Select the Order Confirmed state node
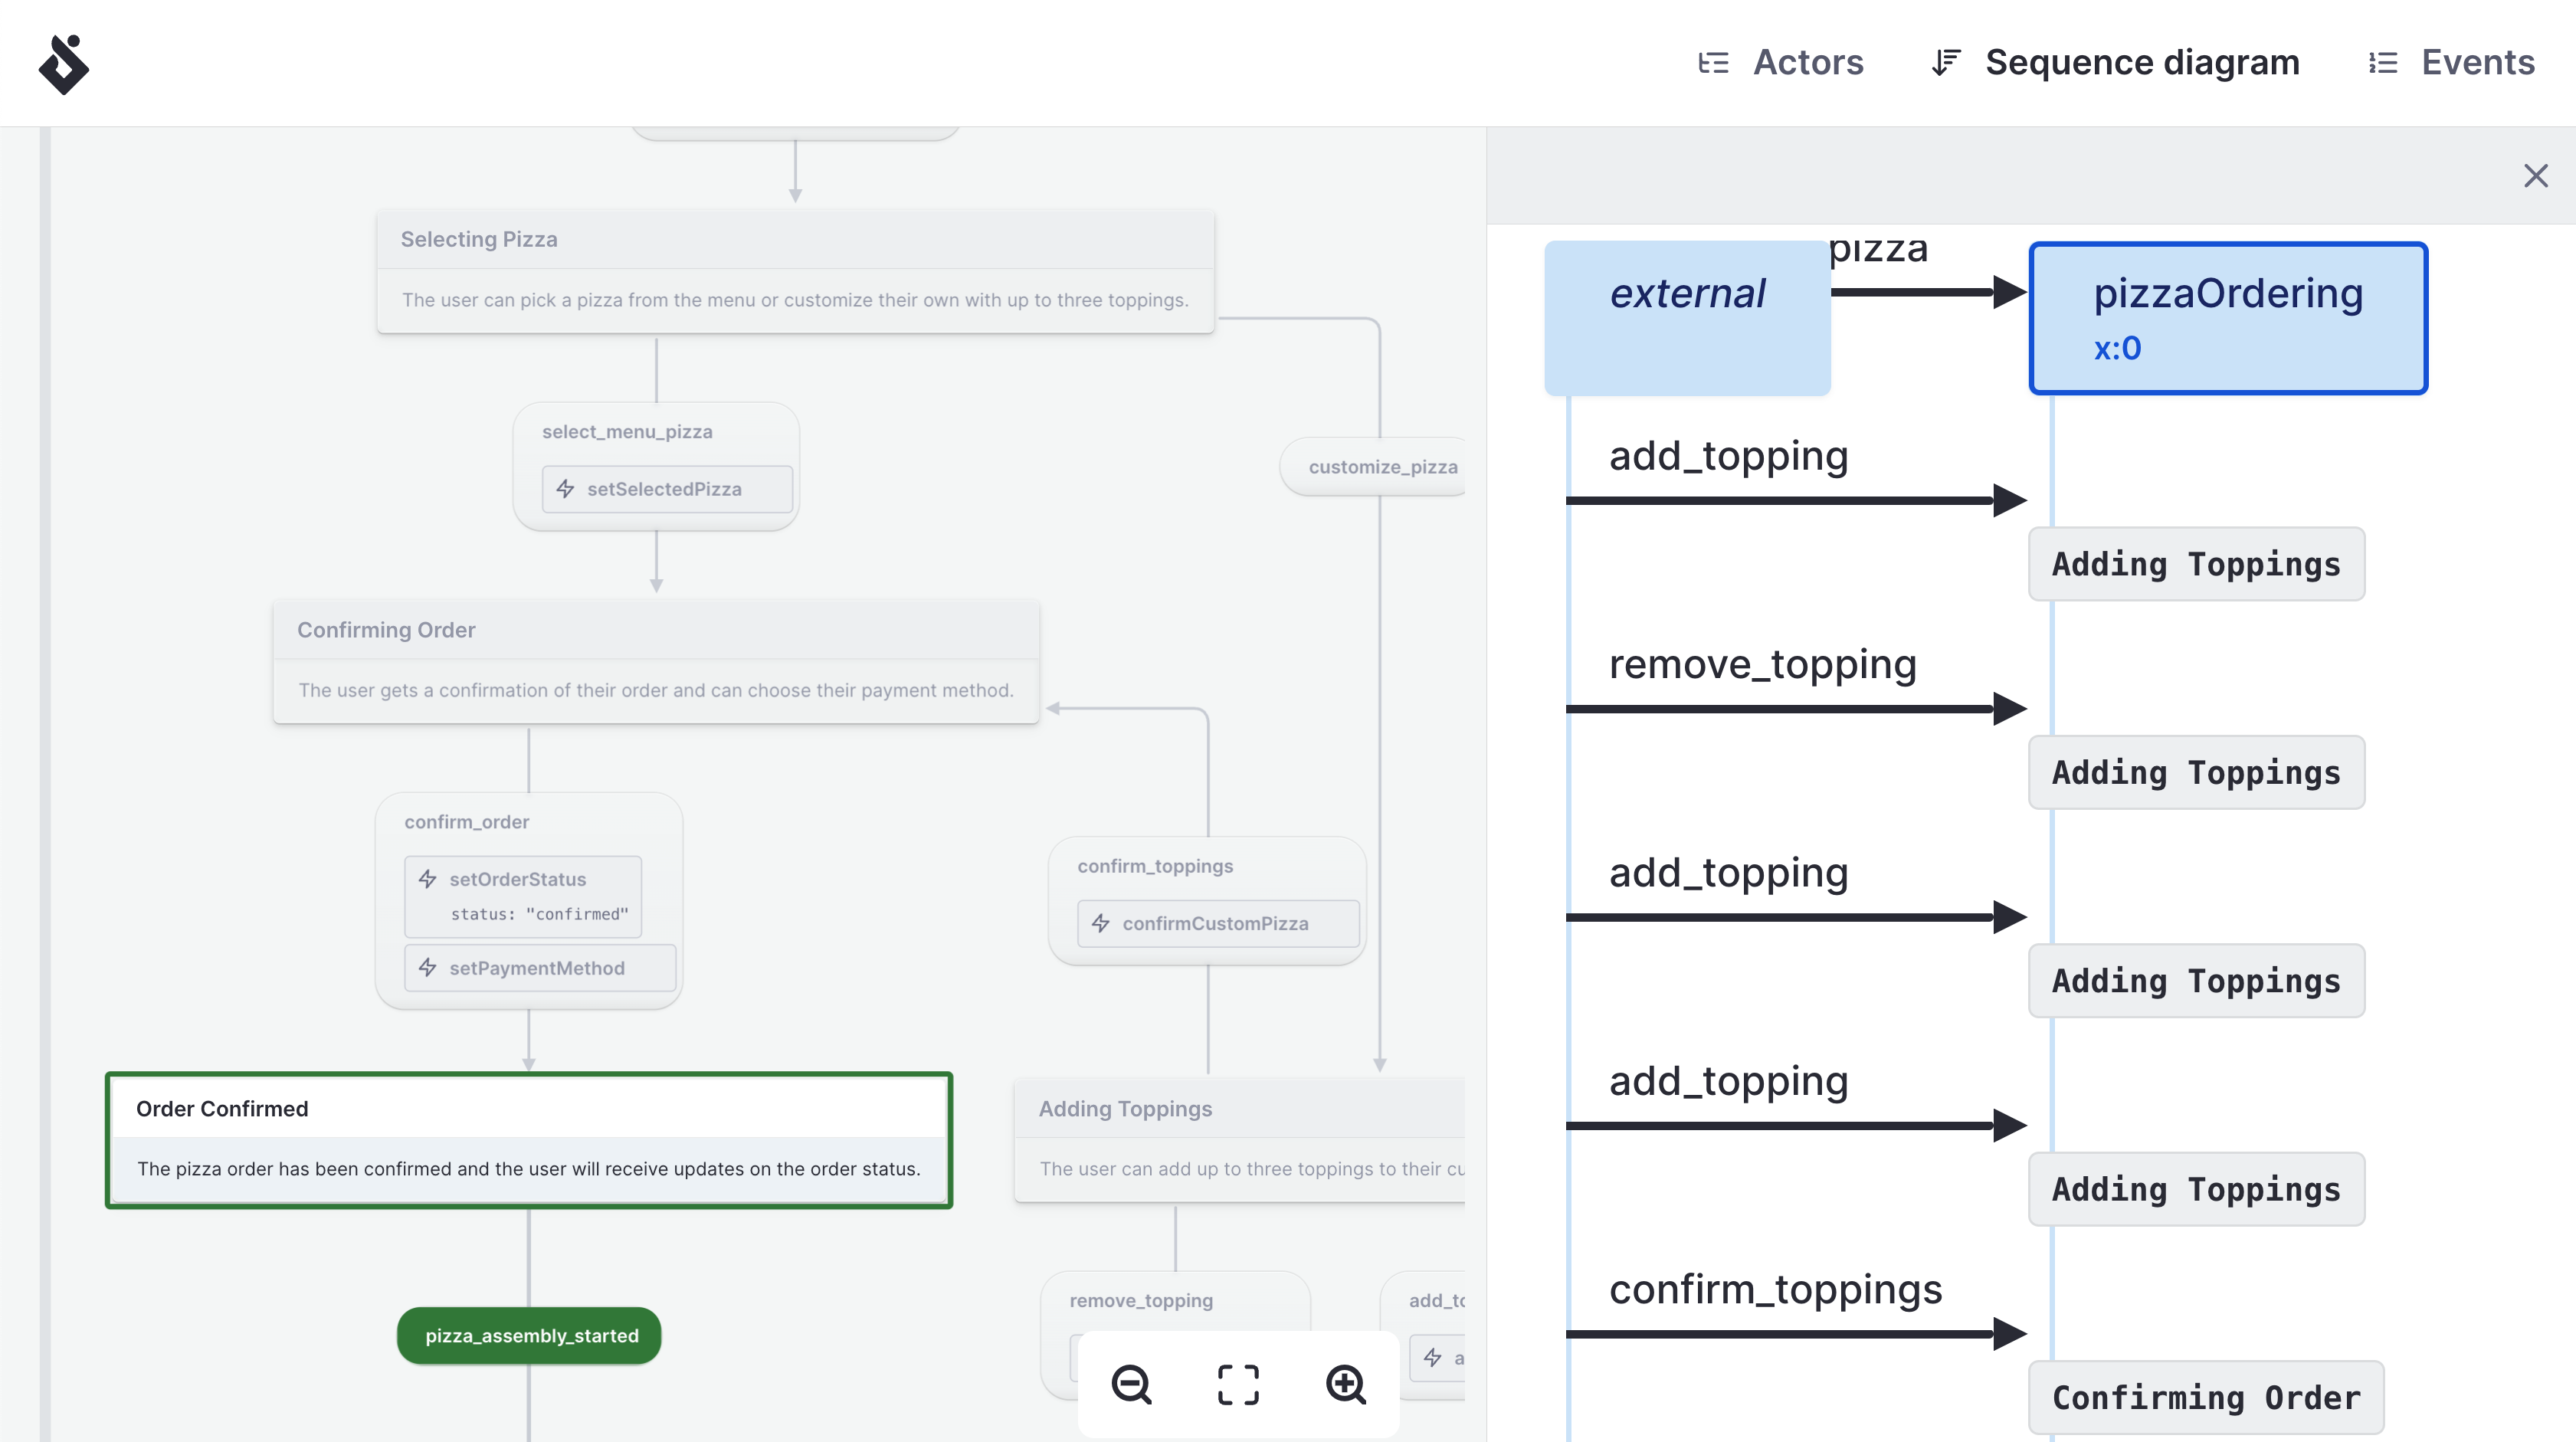 527,1138
